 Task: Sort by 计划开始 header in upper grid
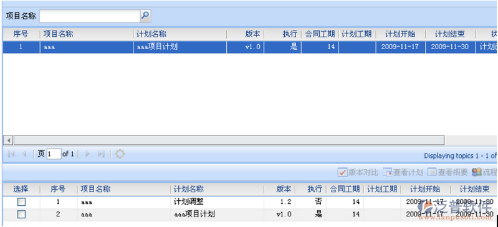point(401,35)
